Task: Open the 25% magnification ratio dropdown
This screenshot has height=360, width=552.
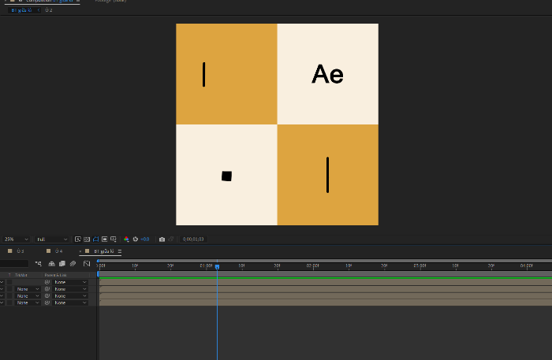Action: (16, 239)
